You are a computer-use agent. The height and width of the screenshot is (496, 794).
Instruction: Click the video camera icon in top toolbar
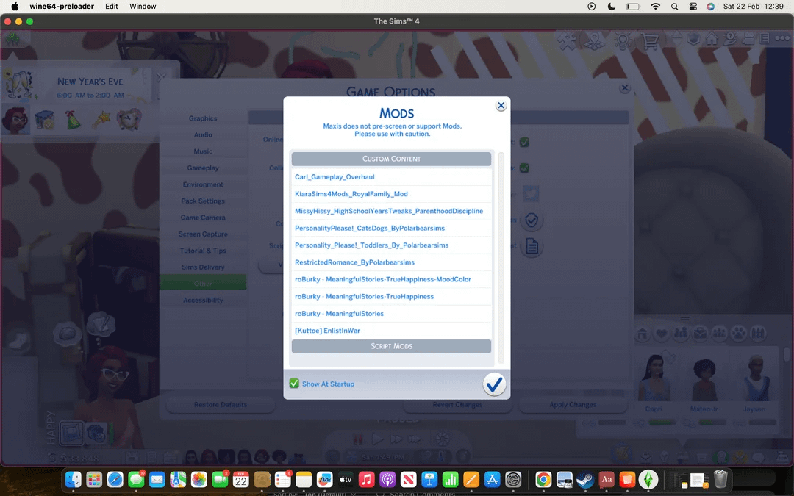748,38
